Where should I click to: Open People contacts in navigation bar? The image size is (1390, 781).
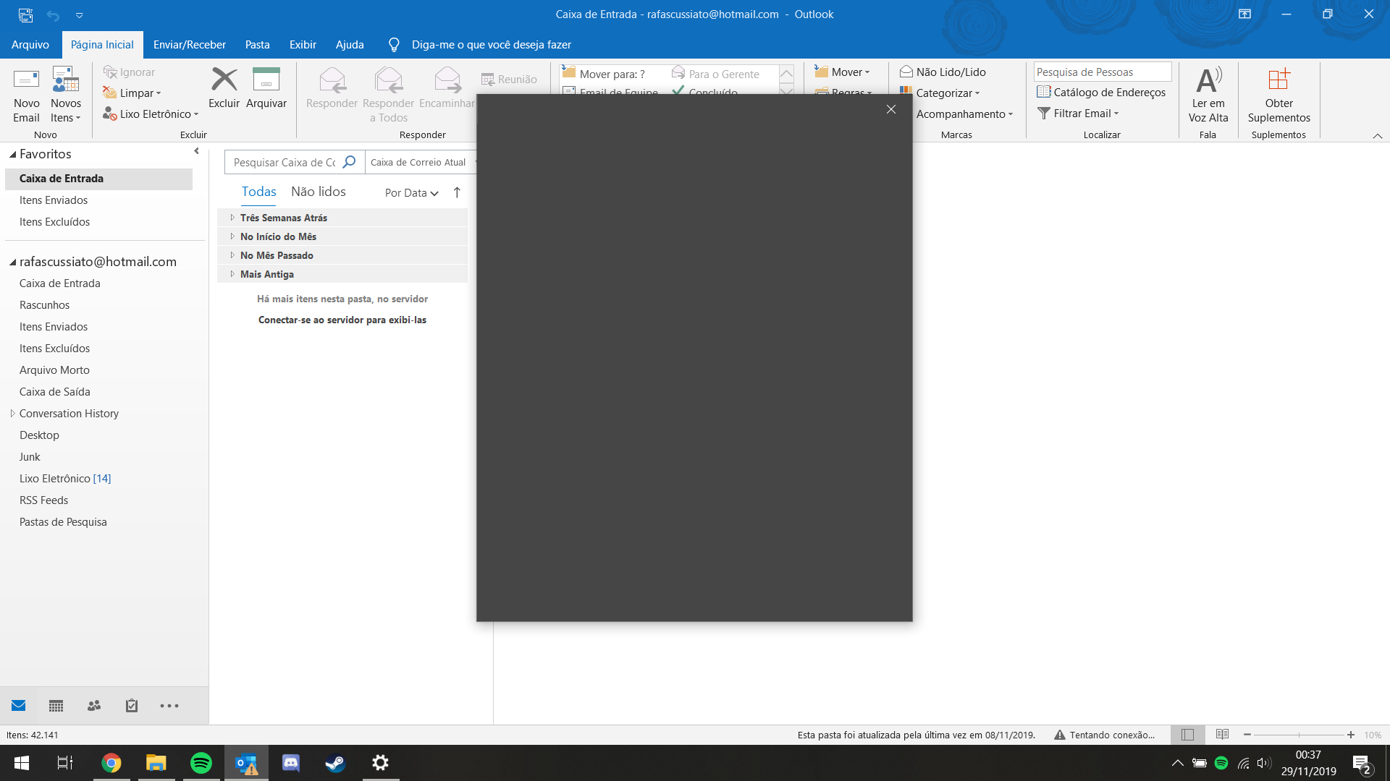tap(94, 706)
